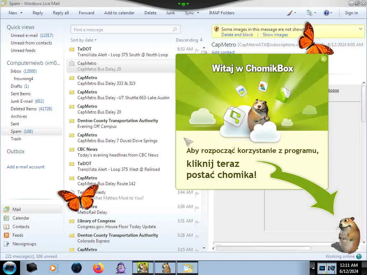
Task: Close the Witaj w ChomikBox popup
Action: (x=323, y=59)
